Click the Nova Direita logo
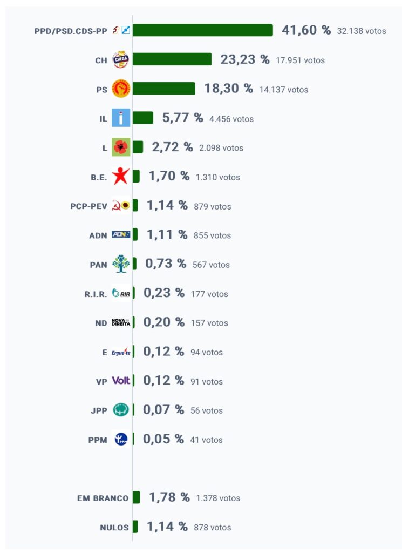This screenshot has height=553, width=402. click(x=121, y=322)
